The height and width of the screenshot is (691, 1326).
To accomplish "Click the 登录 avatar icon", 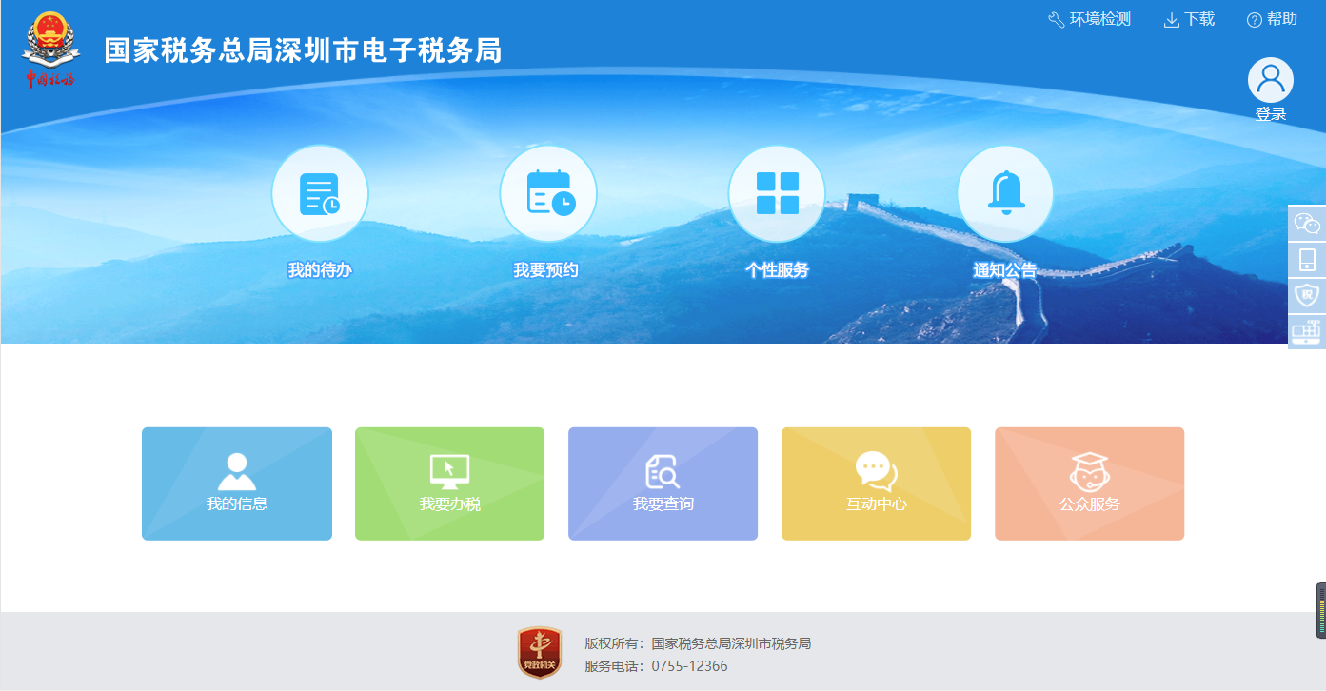I will coord(1271,80).
